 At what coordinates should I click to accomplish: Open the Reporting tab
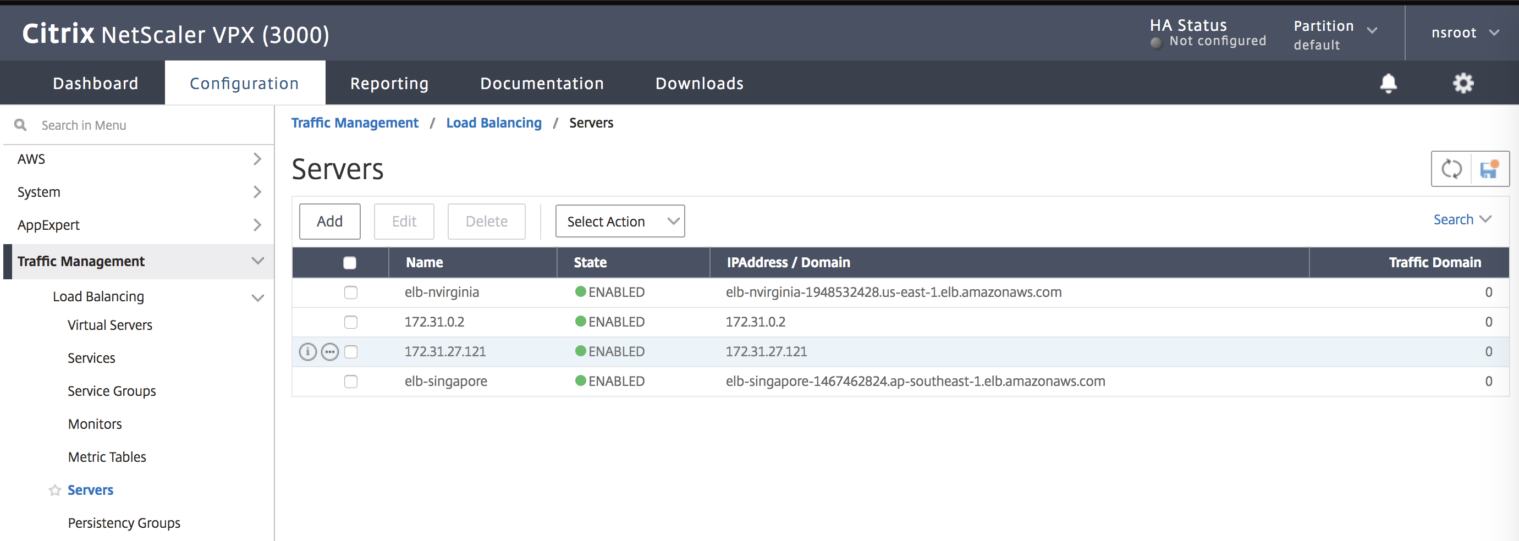coord(389,83)
